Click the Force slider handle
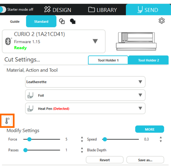This screenshot has height=168, width=171. 29,139
